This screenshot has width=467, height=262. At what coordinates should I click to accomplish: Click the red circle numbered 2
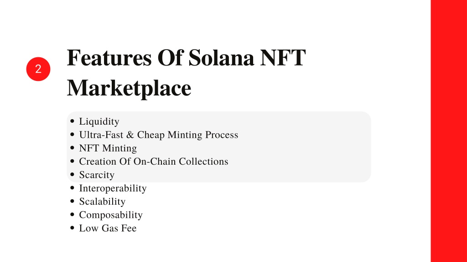click(38, 69)
